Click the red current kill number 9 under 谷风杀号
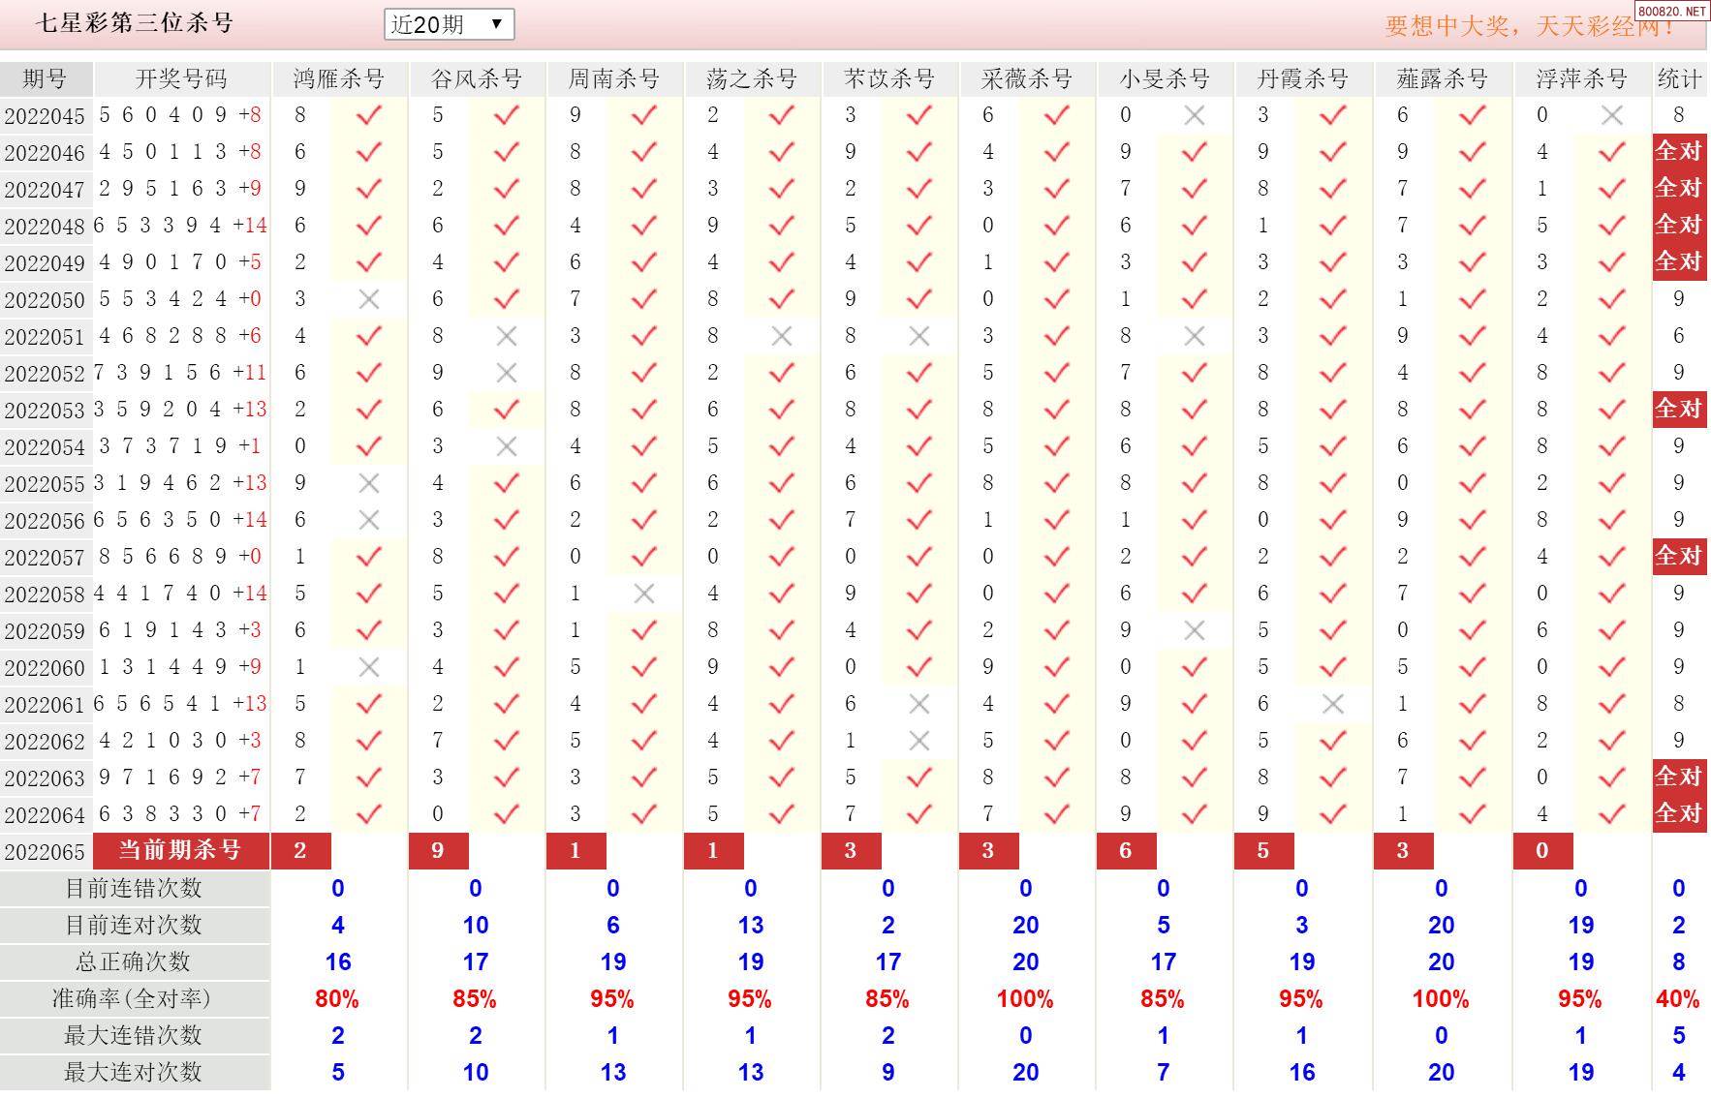The width and height of the screenshot is (1711, 1098). click(x=438, y=851)
